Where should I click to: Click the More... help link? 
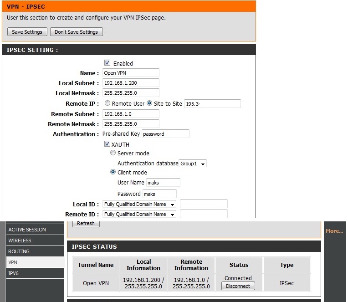coord(334,231)
